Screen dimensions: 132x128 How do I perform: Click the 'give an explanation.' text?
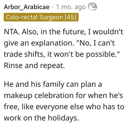point(39,43)
